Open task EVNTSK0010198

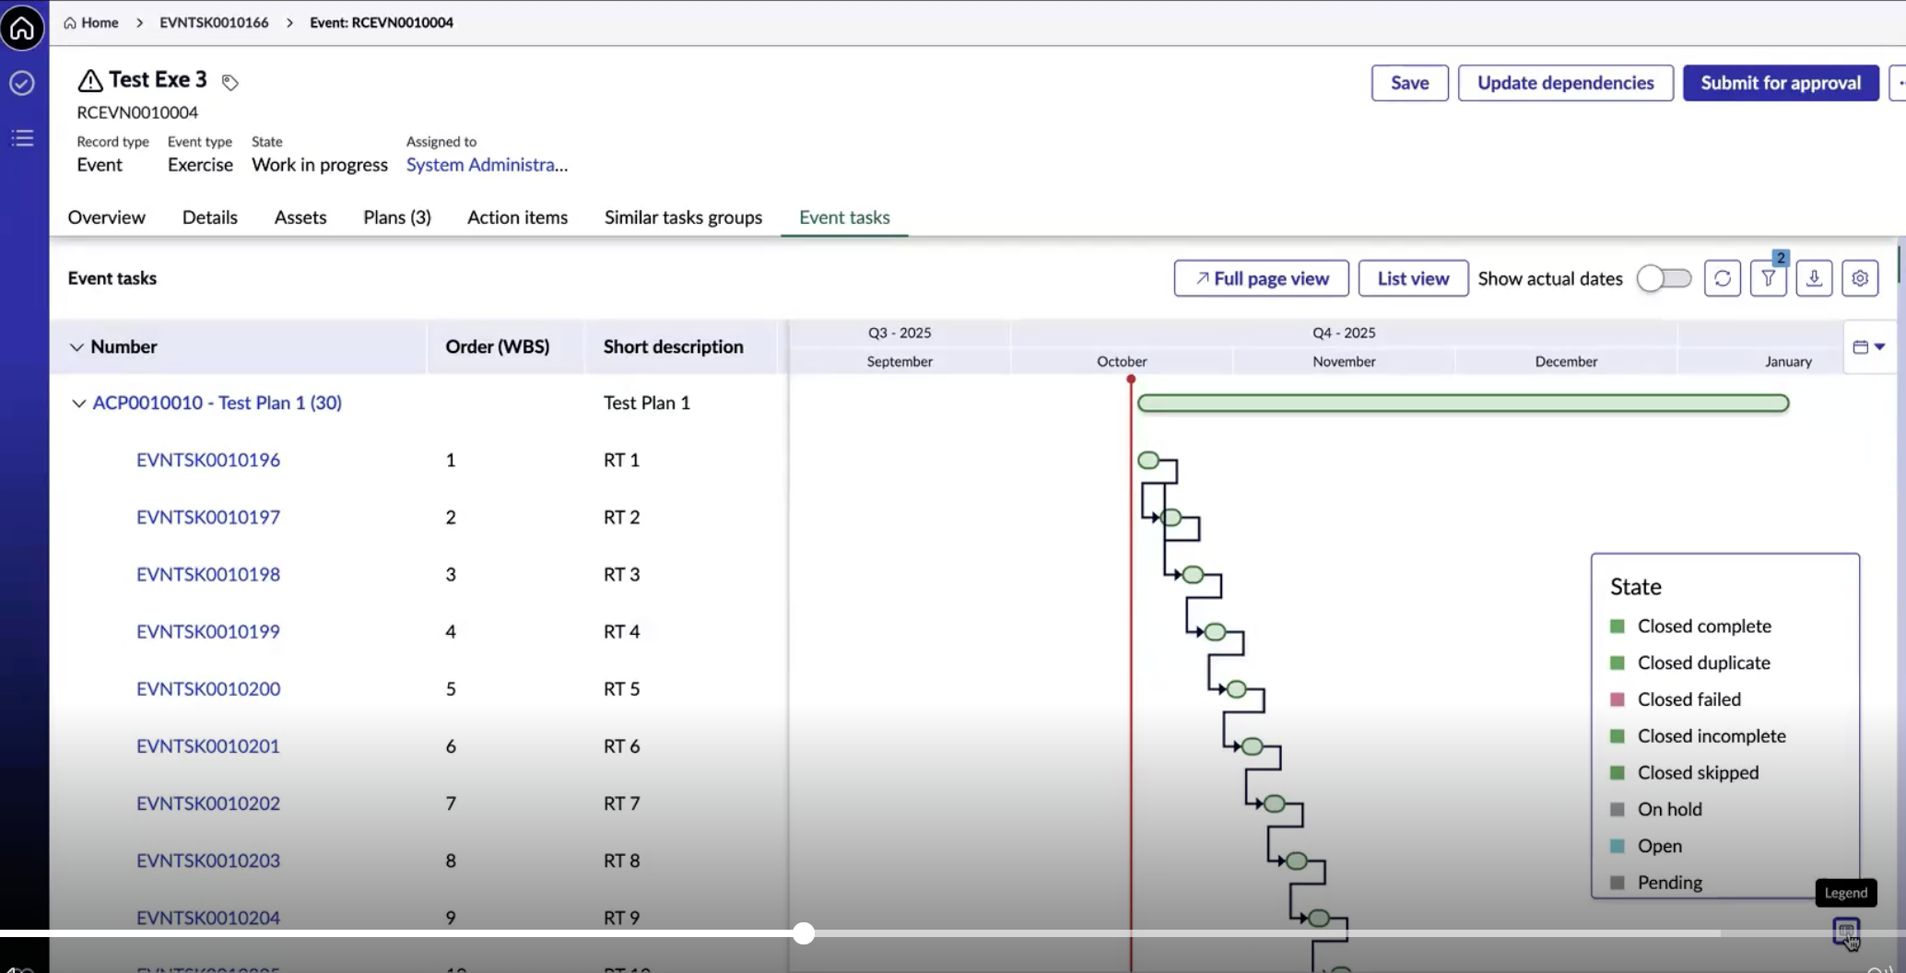point(208,574)
